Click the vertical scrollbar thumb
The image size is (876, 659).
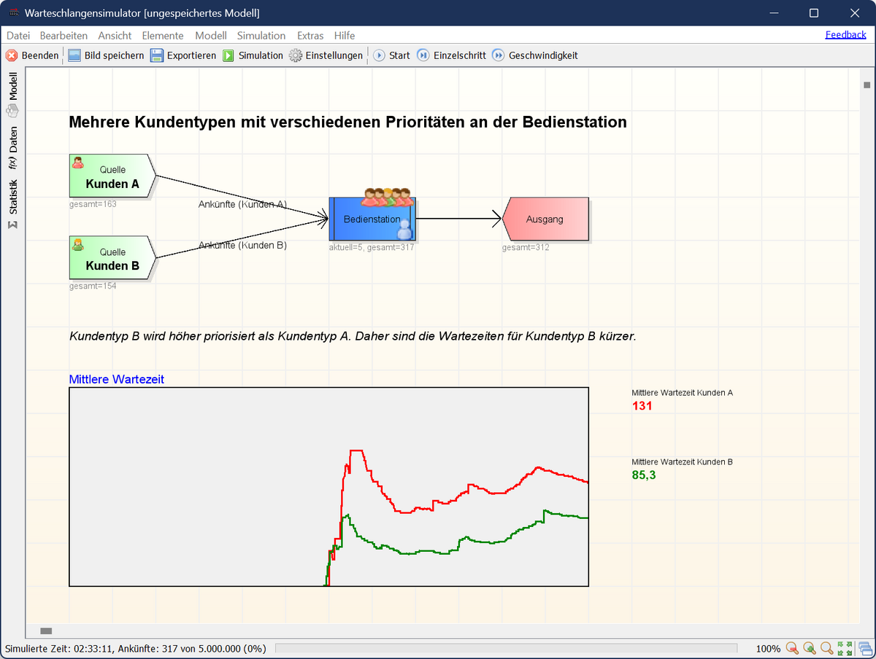[867, 85]
